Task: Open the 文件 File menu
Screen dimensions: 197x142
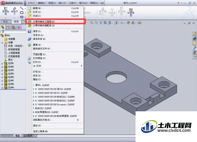Action: pyautogui.click(x=32, y=3)
